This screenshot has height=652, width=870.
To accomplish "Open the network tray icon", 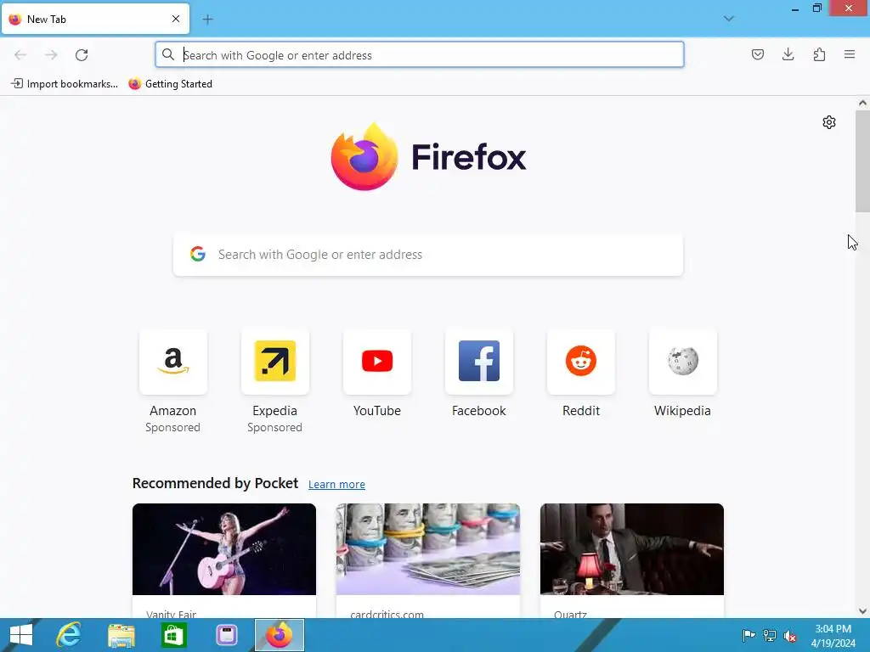I will tap(770, 635).
